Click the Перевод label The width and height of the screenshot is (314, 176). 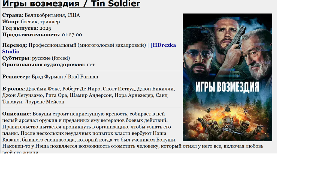click(x=14, y=45)
